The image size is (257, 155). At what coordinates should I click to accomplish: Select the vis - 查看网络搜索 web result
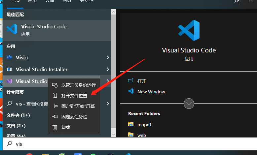(x=57, y=104)
